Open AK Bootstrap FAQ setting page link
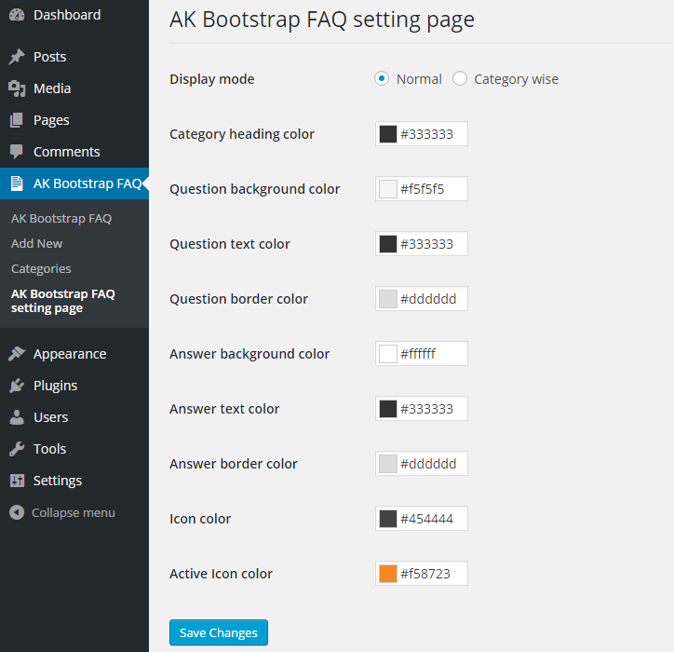Image resolution: width=674 pixels, height=652 pixels. coord(63,301)
